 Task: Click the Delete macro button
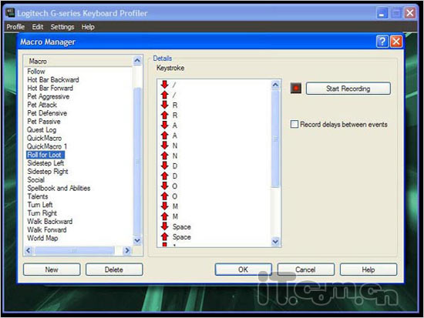click(x=114, y=269)
